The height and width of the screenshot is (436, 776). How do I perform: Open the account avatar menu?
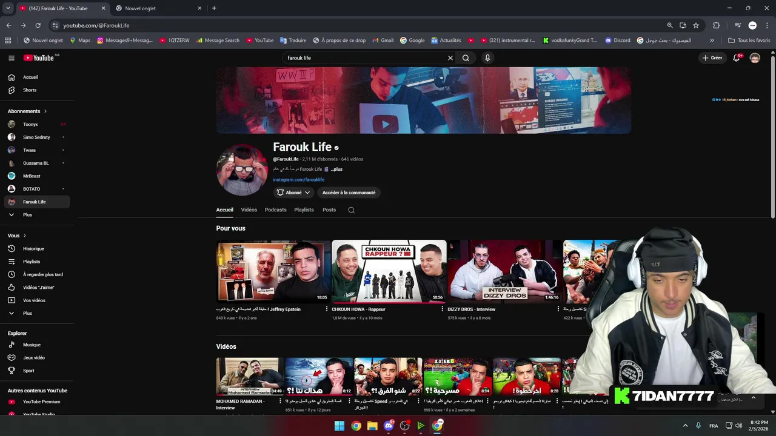pyautogui.click(x=755, y=58)
